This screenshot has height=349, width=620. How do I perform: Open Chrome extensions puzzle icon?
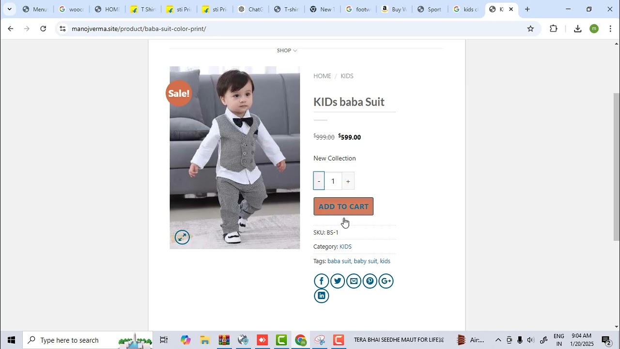pos(554,29)
